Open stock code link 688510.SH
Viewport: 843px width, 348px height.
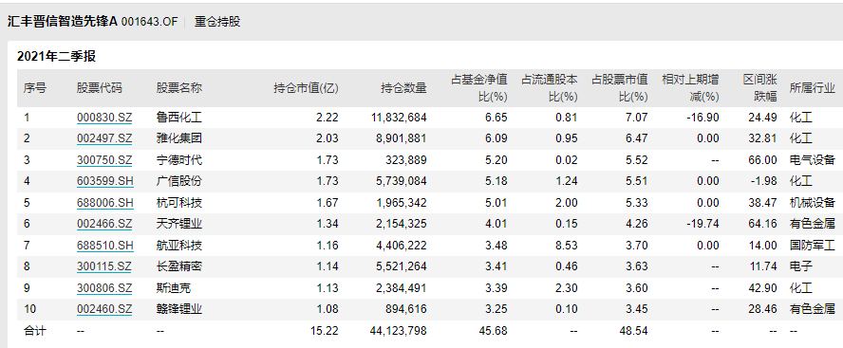click(104, 246)
